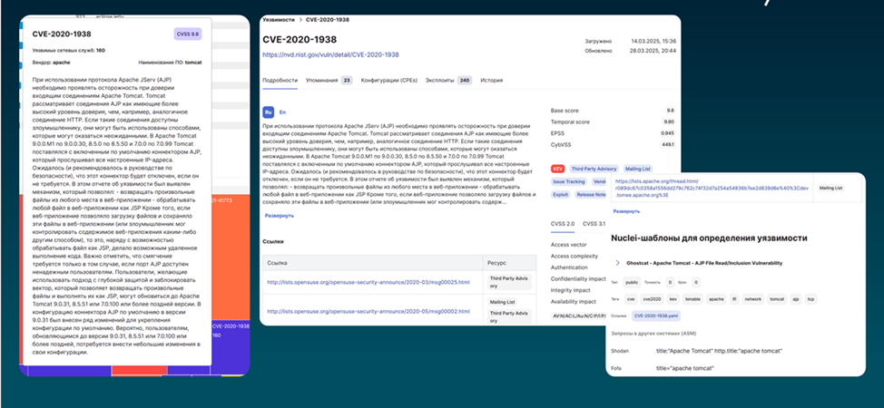Click the breadcrumb separator chevron after Уязвимости
The image size is (884, 408).
click(300, 20)
